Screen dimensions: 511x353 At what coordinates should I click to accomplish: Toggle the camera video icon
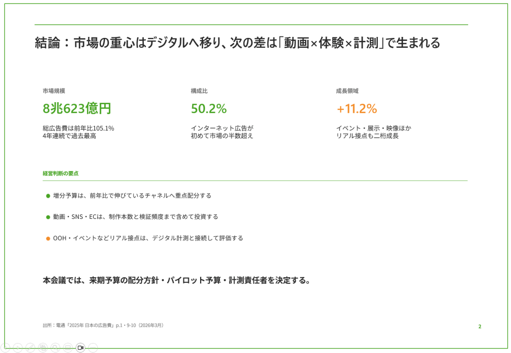pyautogui.click(x=80, y=348)
